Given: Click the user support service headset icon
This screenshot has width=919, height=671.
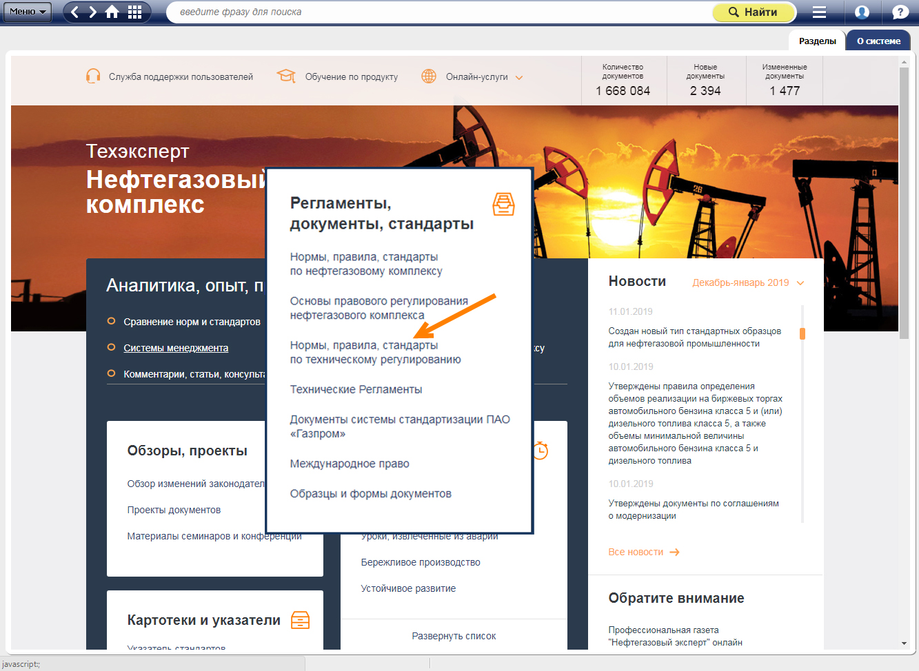Looking at the screenshot, I should coord(93,76).
